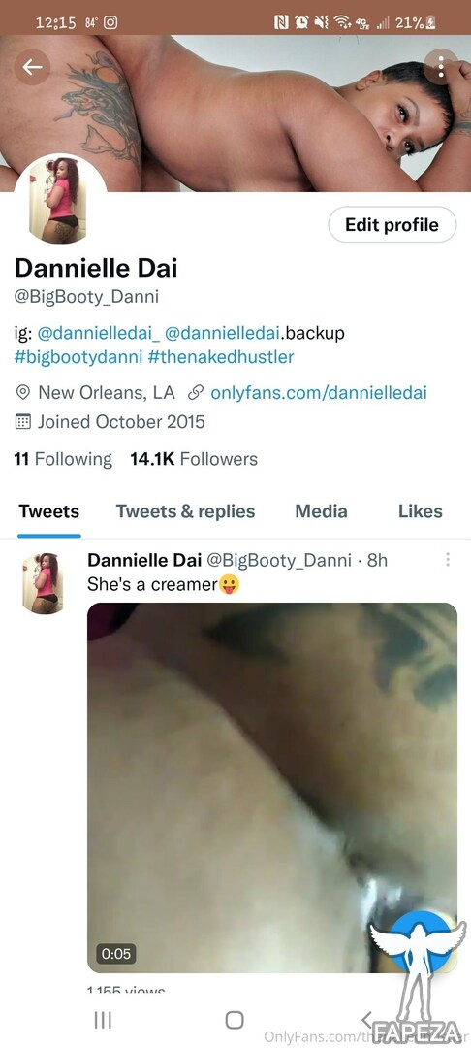Viewport: 471px width, 1048px height.
Task: Open the profile overflow three-dot menu
Action: point(440,67)
